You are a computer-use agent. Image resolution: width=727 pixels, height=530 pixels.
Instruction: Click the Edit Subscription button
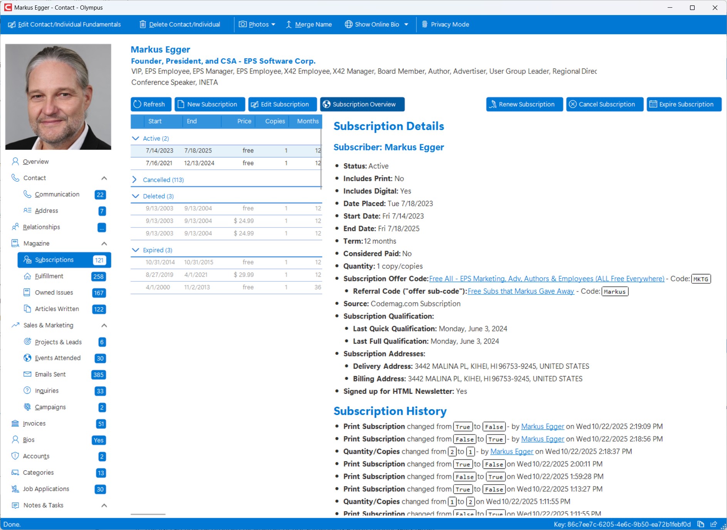pyautogui.click(x=282, y=104)
